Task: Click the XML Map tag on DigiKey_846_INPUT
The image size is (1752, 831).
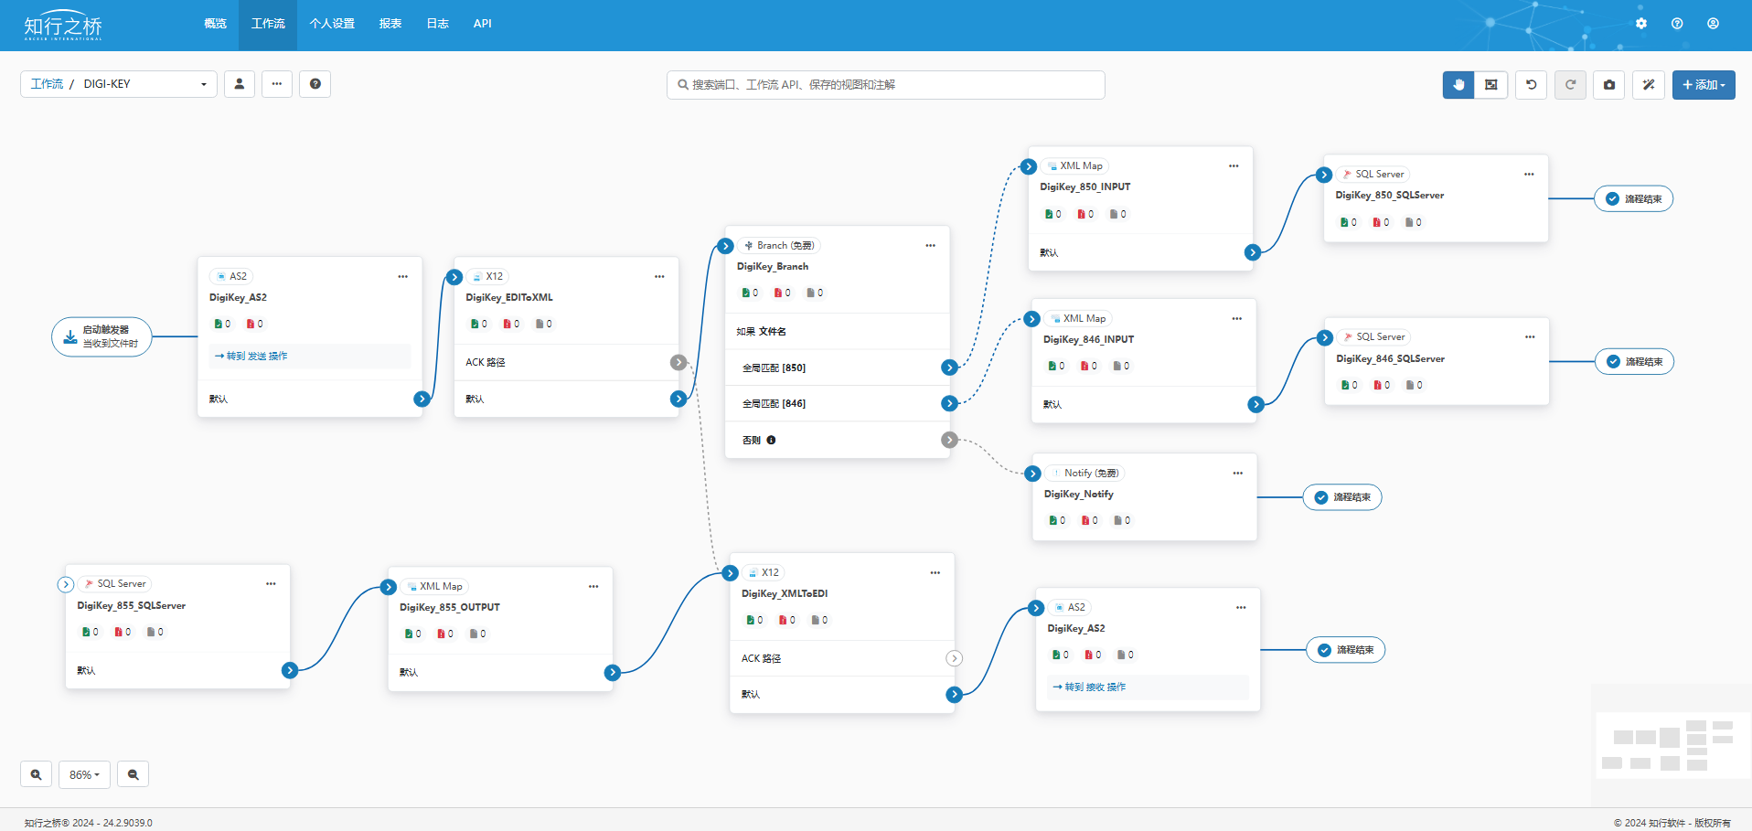Action: (x=1077, y=318)
